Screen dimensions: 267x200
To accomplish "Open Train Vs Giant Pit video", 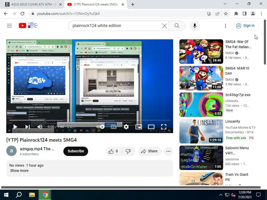I will (201, 179).
